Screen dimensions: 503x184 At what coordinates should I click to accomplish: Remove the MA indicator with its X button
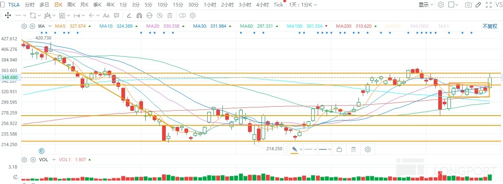[33, 26]
